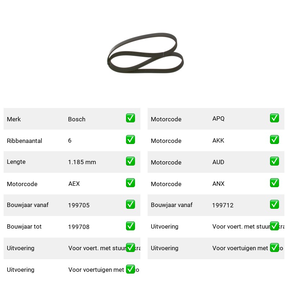Click the checkmark beside Motorcode AUD
Image resolution: width=288 pixels, height=288 pixels.
coord(274,161)
